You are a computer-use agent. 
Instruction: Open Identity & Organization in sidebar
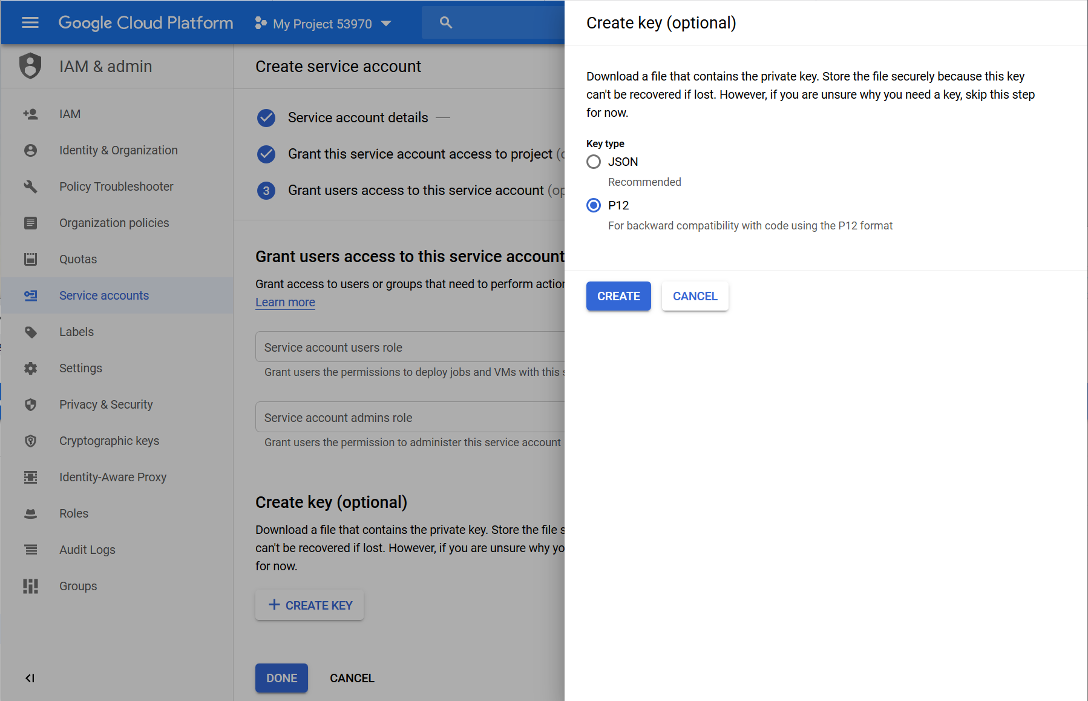[117, 150]
